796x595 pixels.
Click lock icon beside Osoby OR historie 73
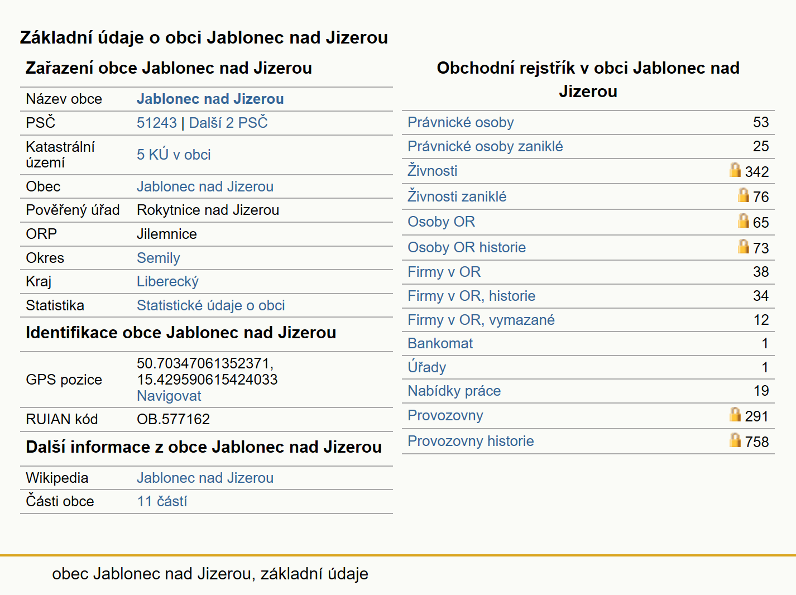[x=743, y=246]
